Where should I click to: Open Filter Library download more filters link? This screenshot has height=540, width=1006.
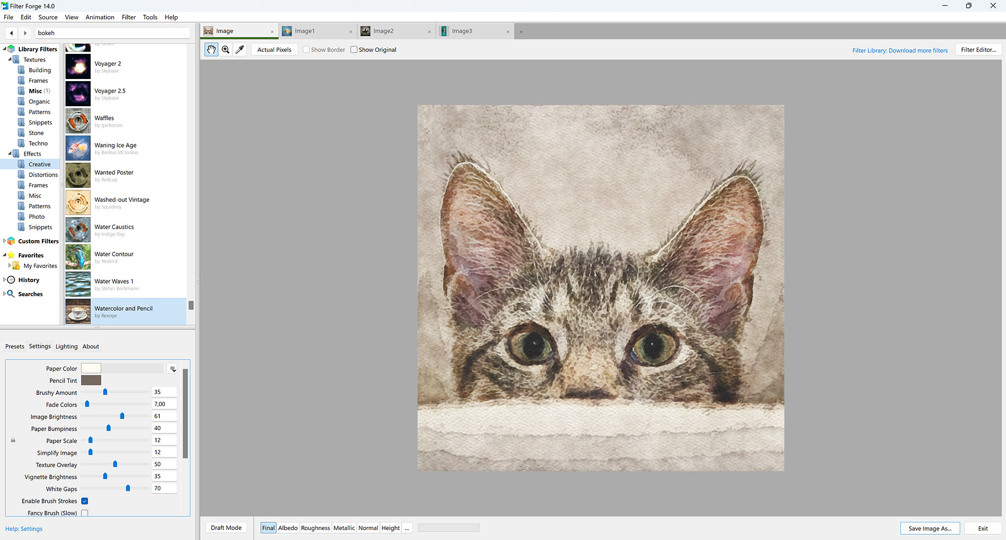click(900, 51)
